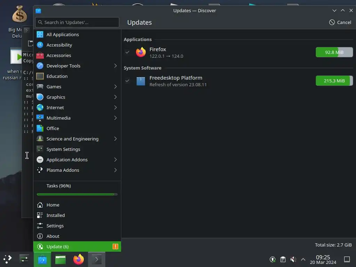Click the Discover taskbar icon
Screen dimensions: 356x267
(x=42, y=259)
